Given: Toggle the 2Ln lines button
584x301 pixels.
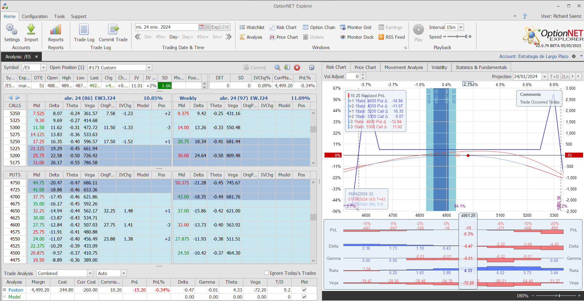Looking at the screenshot, I should (565, 76).
